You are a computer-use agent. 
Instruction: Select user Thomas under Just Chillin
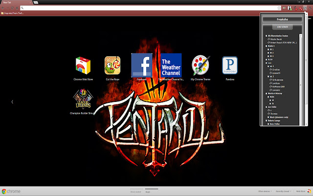pyautogui.click(x=274, y=114)
